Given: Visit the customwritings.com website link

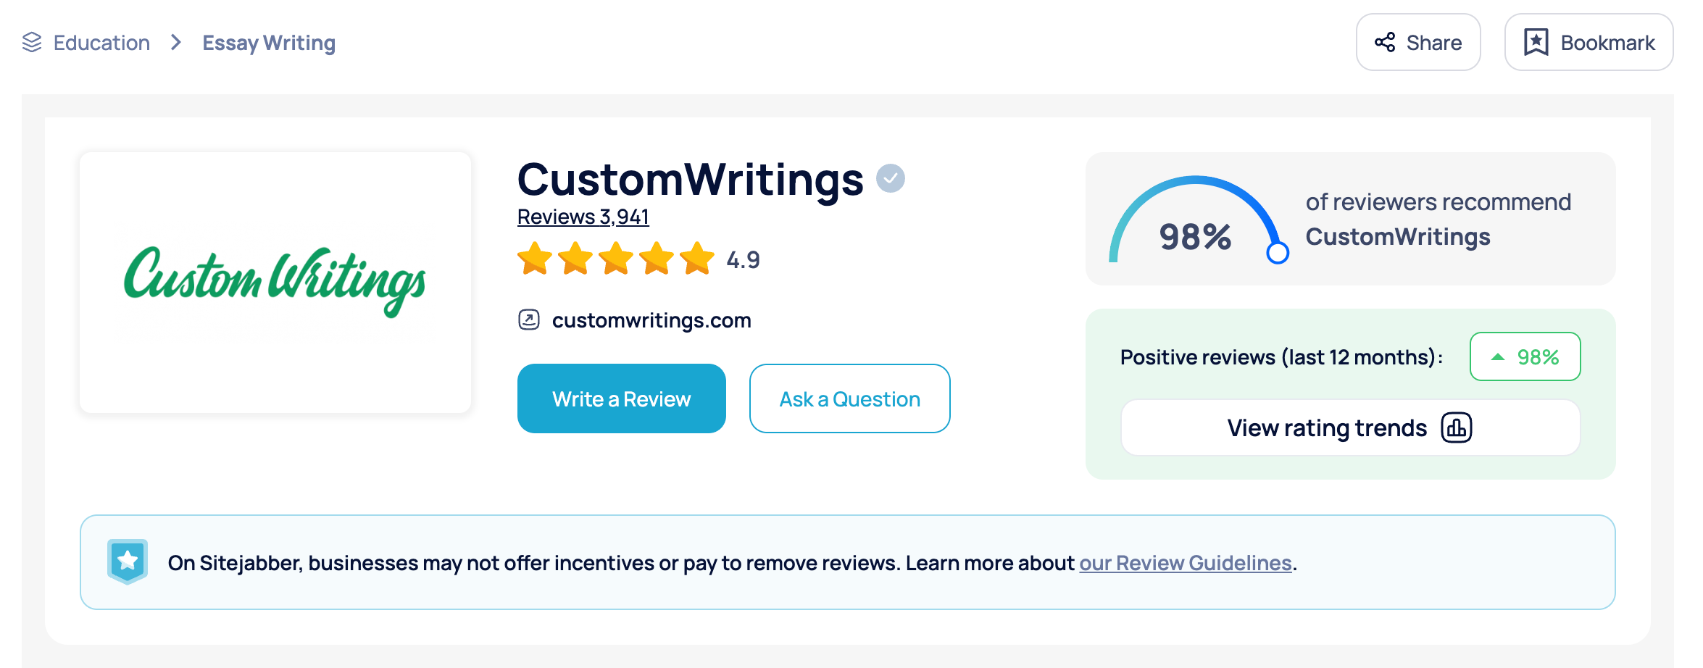Looking at the screenshot, I should [x=651, y=320].
